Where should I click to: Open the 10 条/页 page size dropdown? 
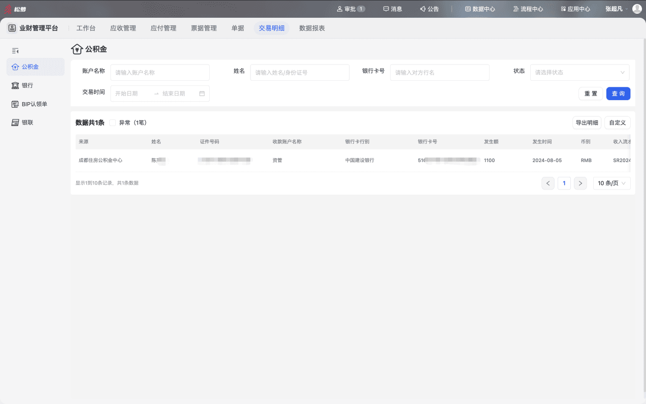click(x=612, y=183)
